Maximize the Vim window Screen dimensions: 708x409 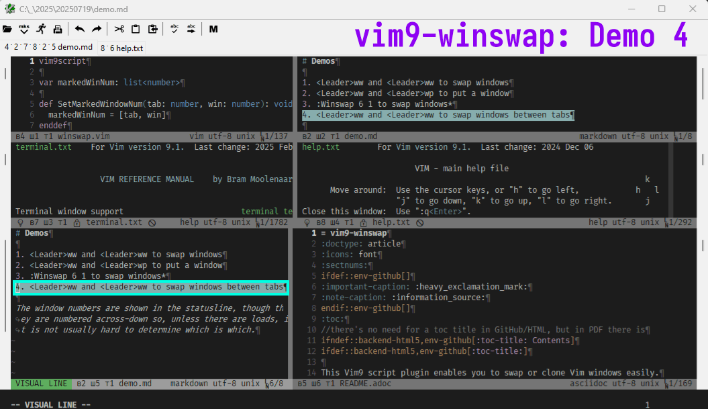tap(662, 9)
